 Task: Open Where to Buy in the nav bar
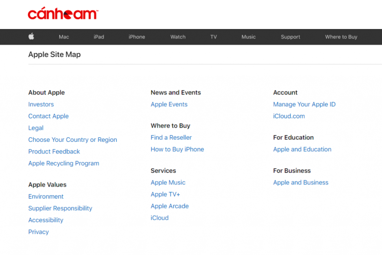click(341, 37)
